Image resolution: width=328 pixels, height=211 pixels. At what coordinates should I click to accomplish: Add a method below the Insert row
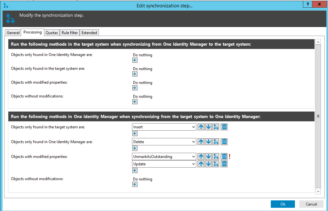(135, 134)
